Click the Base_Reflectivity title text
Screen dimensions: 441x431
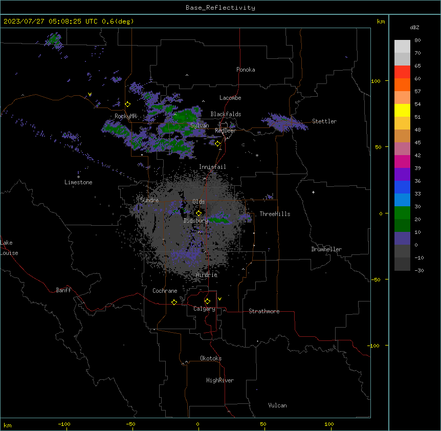click(x=220, y=8)
